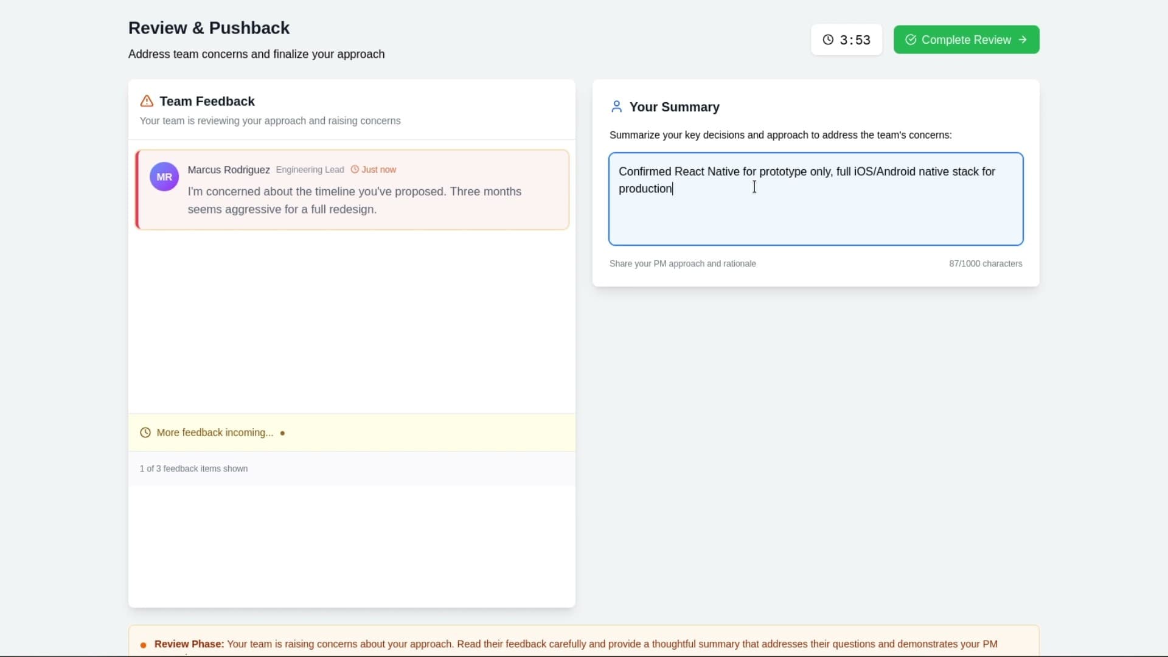The width and height of the screenshot is (1168, 657).
Task: Click the person icon beside Your Summary
Action: pyautogui.click(x=617, y=106)
